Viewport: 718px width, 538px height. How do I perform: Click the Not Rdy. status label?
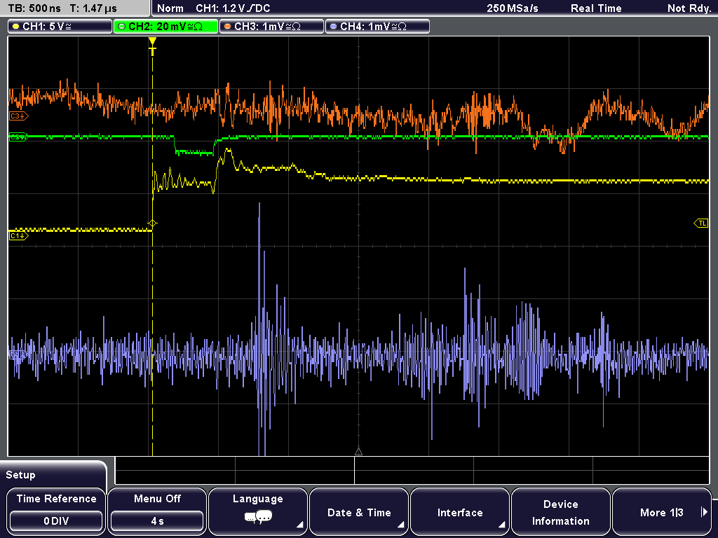tap(689, 8)
